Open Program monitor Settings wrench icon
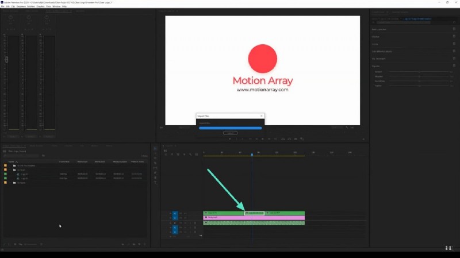This screenshot has height=258, width=460. (x=347, y=128)
